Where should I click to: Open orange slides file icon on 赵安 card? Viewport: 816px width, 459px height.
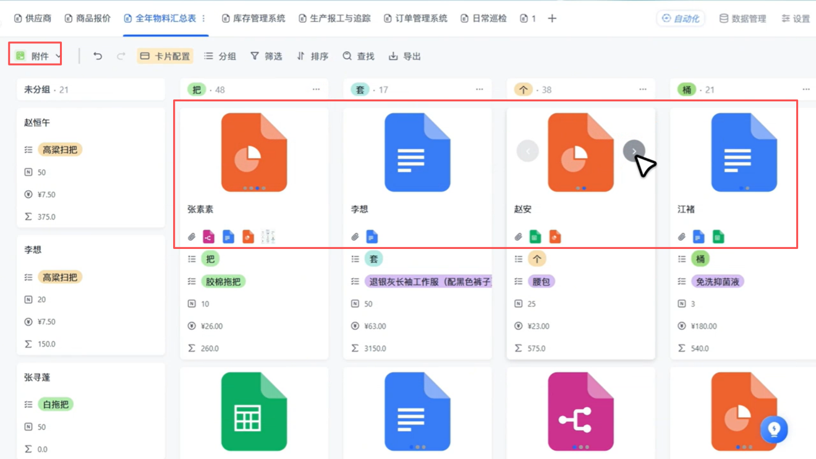555,237
